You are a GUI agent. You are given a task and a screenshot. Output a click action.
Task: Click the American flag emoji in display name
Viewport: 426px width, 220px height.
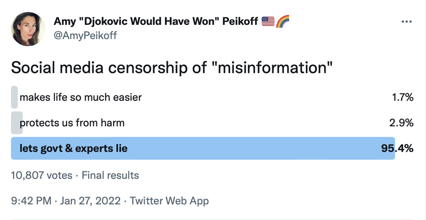[x=268, y=21]
